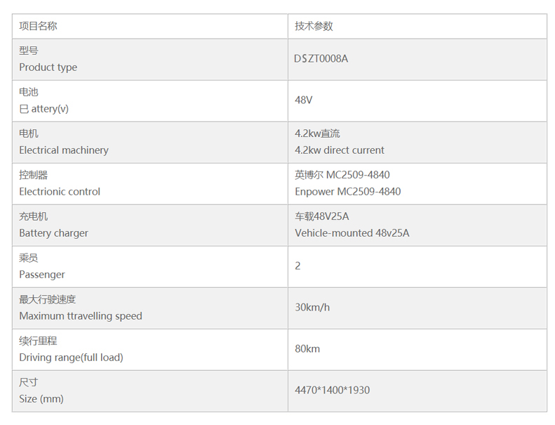Select the Vehicle-mounted 48v25A text
555x425 pixels.
tap(352, 233)
